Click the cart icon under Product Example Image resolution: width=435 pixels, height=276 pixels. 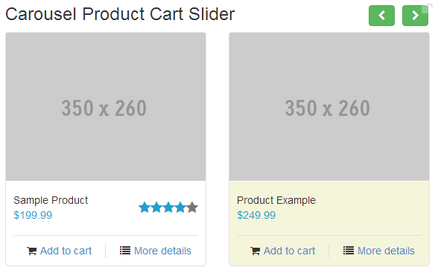click(x=255, y=251)
